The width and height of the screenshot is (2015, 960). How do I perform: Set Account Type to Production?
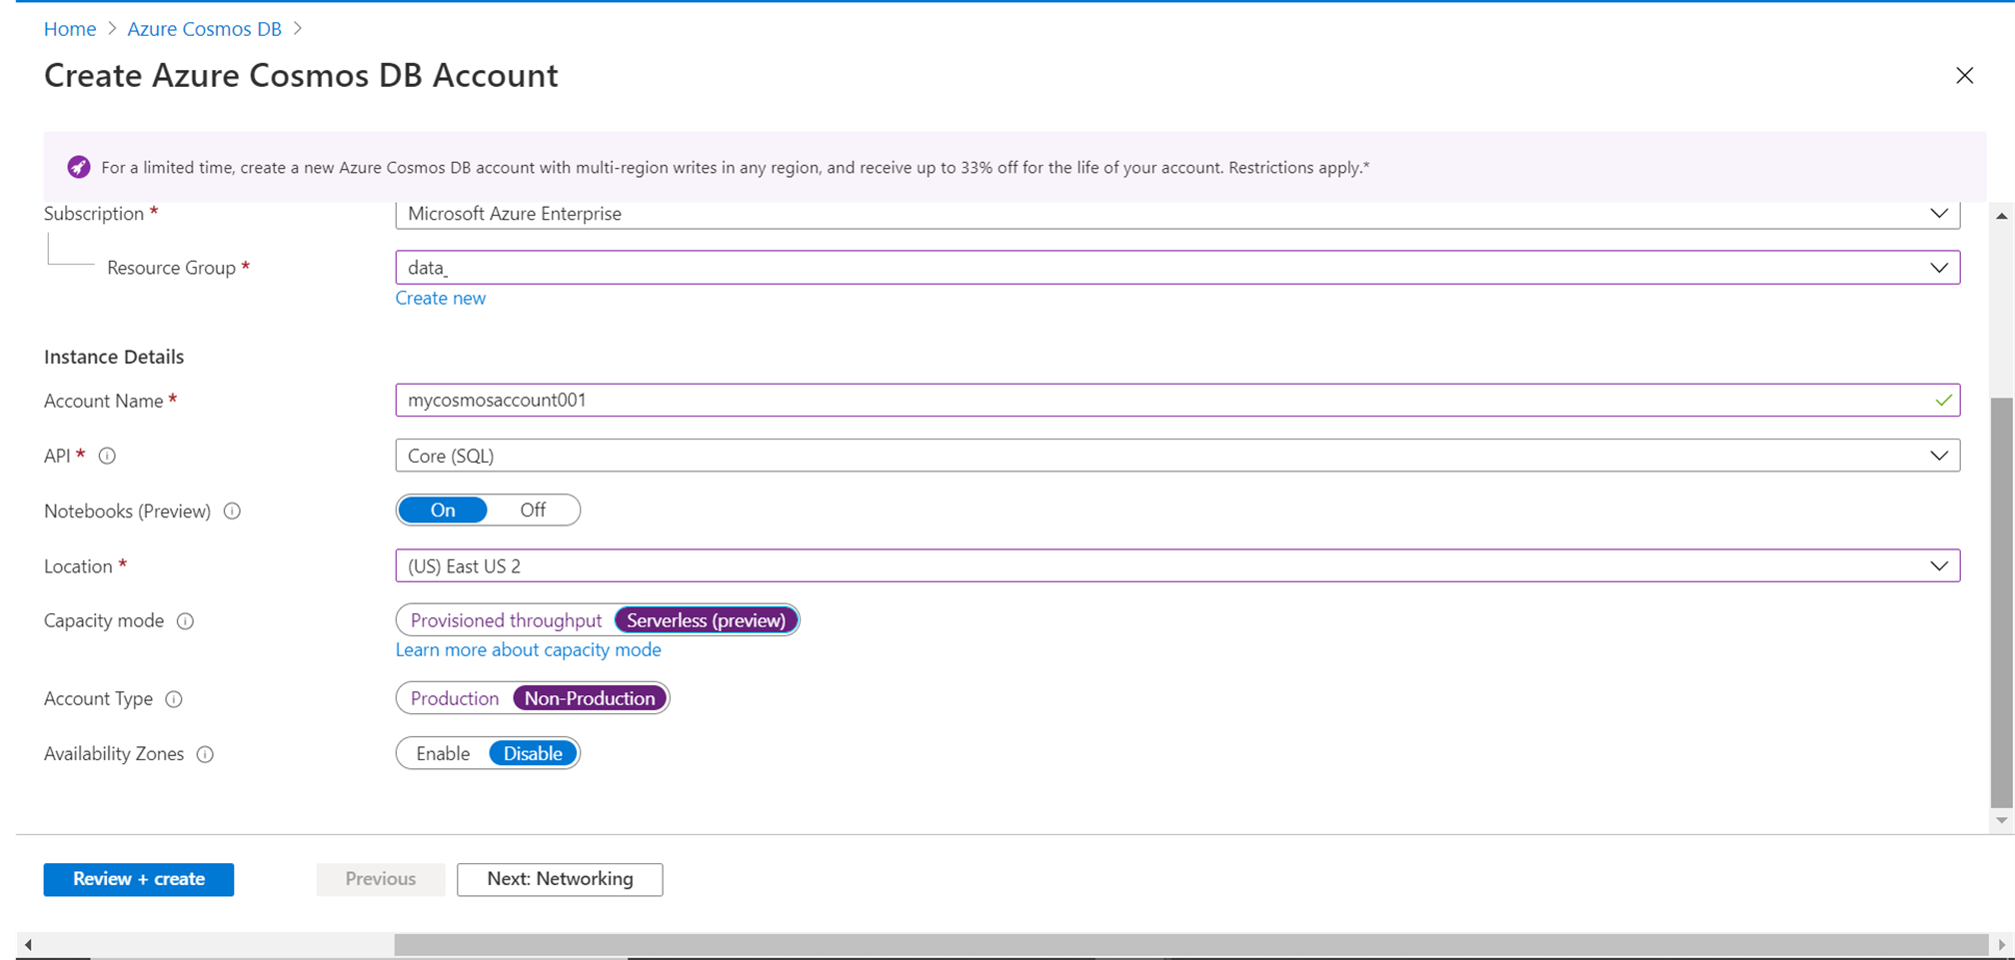(x=454, y=698)
